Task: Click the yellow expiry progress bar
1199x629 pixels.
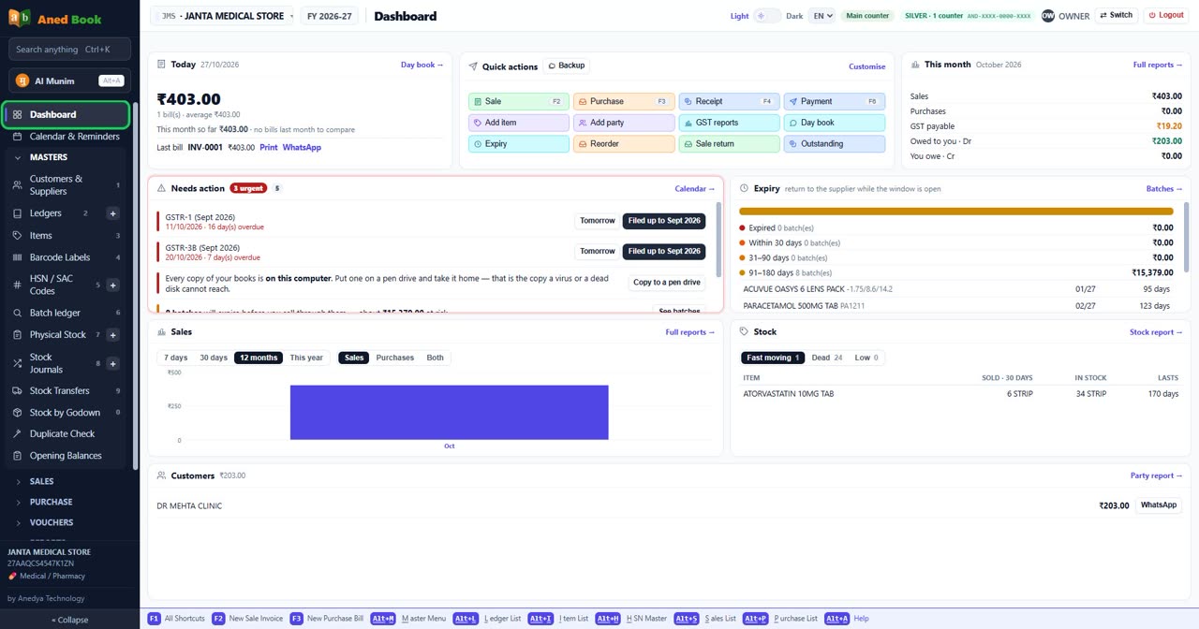Action: coord(956,212)
